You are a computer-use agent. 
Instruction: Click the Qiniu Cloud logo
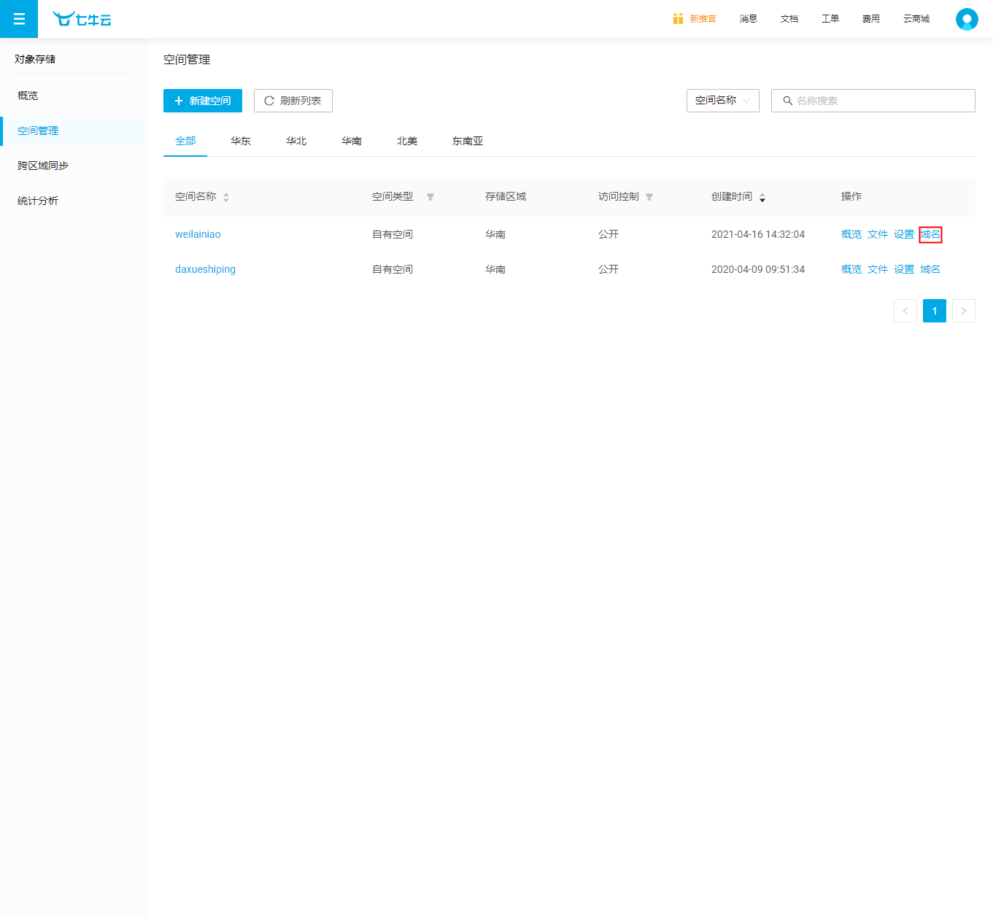(82, 19)
